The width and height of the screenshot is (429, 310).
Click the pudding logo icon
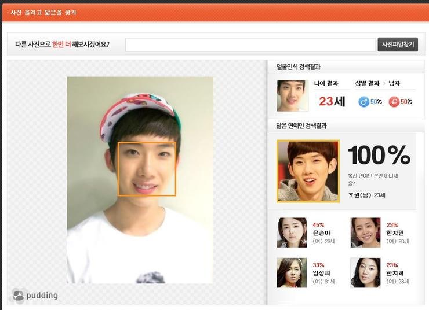tap(19, 296)
